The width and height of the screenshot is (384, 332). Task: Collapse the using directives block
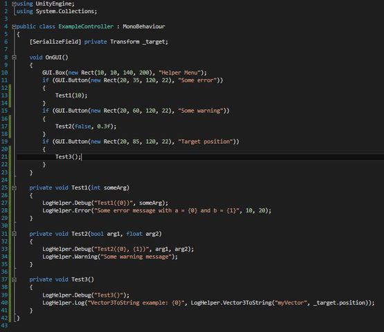[14, 4]
